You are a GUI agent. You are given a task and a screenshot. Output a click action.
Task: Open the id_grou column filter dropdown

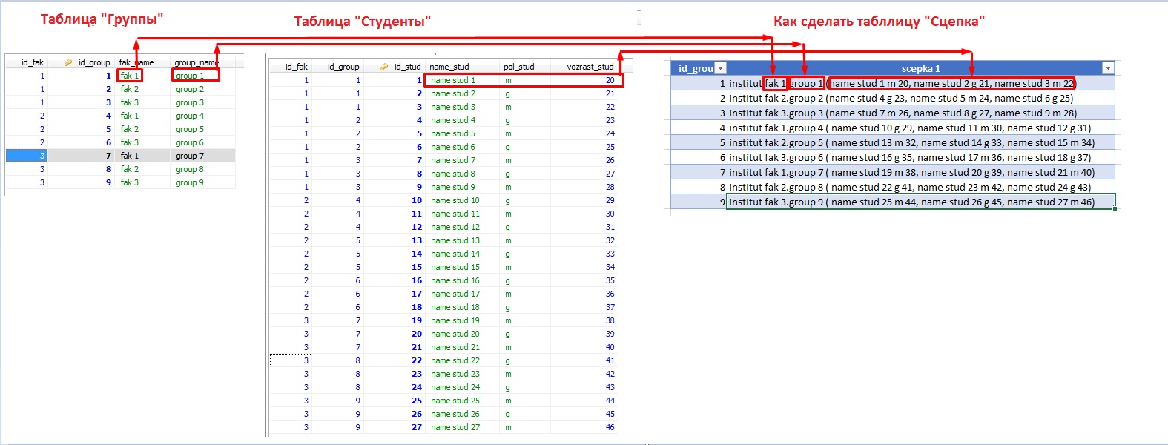pos(719,68)
